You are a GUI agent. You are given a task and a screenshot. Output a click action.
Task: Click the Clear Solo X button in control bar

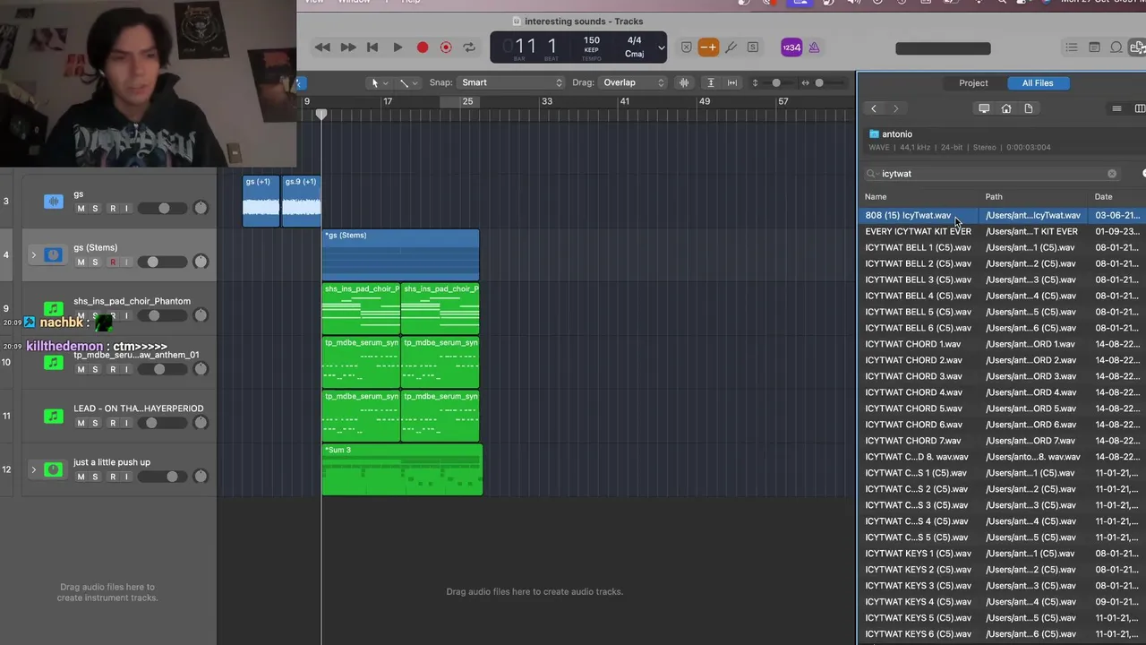tap(686, 47)
